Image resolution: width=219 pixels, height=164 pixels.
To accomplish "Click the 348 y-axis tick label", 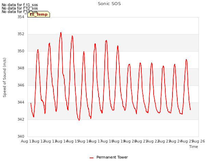I will pos(21,68).
